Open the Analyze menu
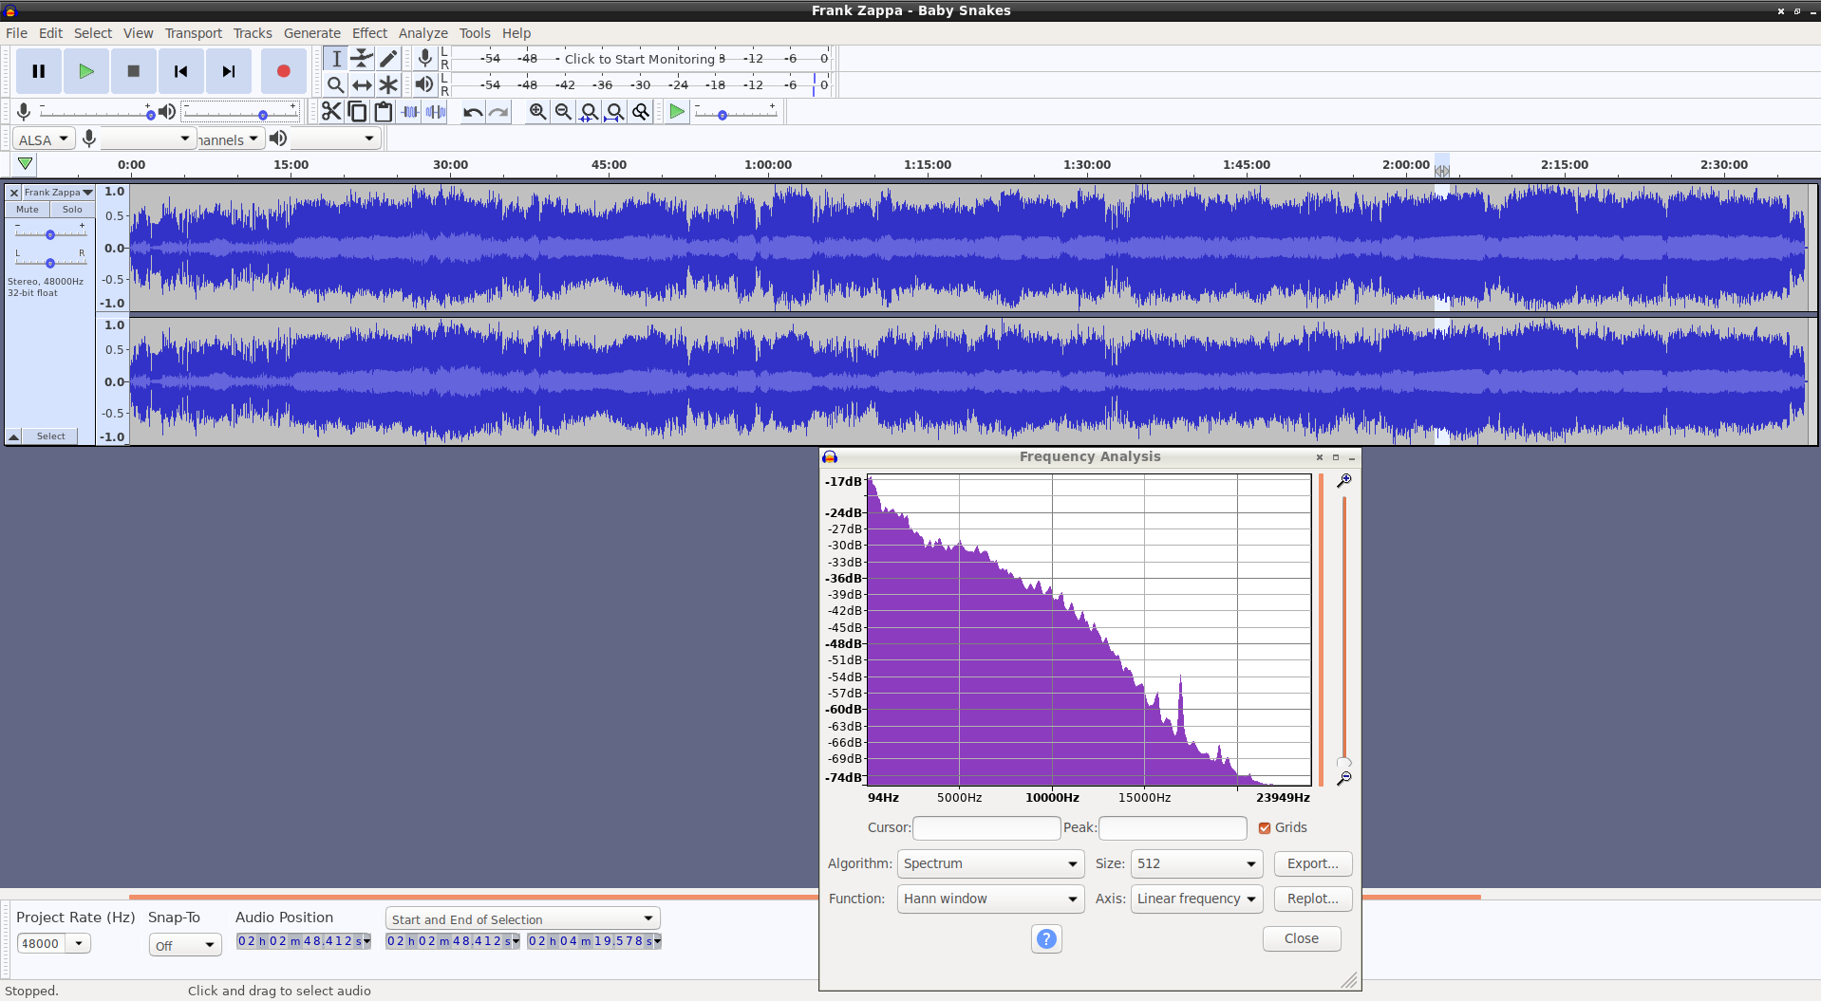The image size is (1821, 1001). (422, 33)
